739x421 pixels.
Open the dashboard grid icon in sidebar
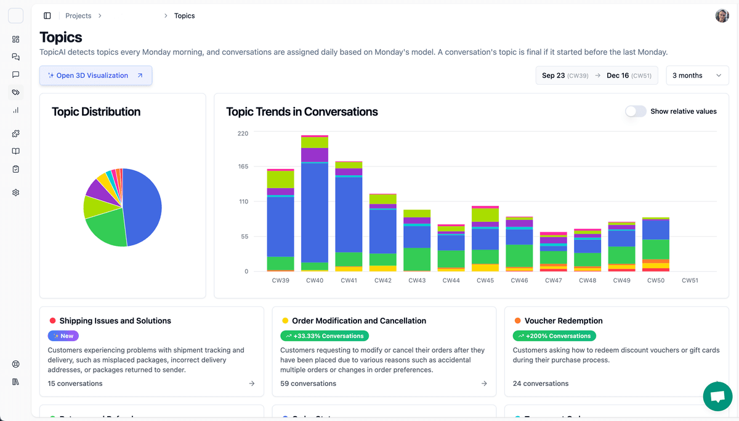16,39
